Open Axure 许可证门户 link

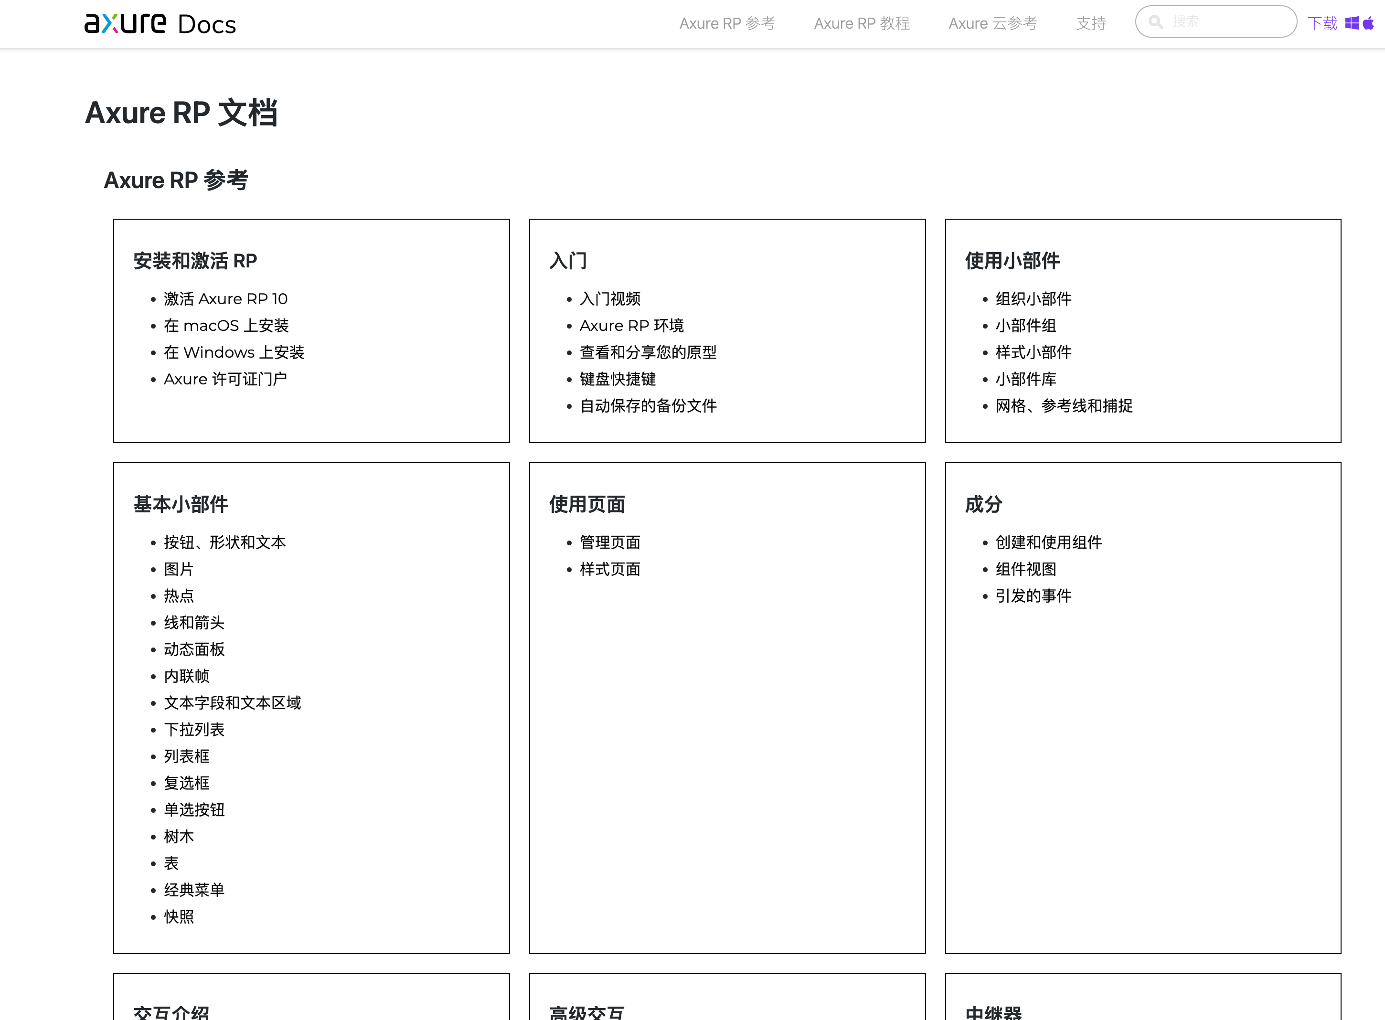(x=225, y=379)
